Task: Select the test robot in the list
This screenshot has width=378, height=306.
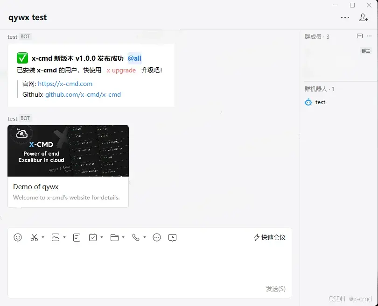Action: click(x=315, y=102)
